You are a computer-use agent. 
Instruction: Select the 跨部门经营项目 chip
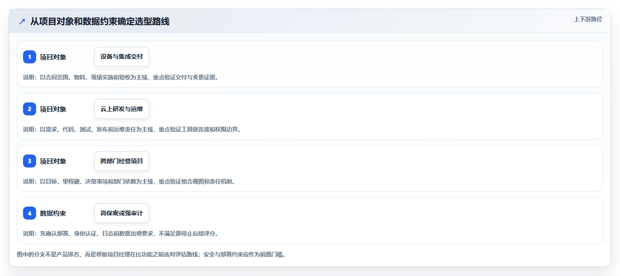[x=122, y=161]
